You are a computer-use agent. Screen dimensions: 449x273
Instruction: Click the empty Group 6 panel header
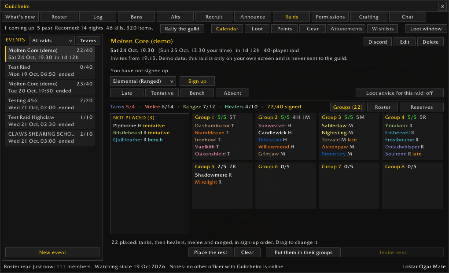click(274, 167)
